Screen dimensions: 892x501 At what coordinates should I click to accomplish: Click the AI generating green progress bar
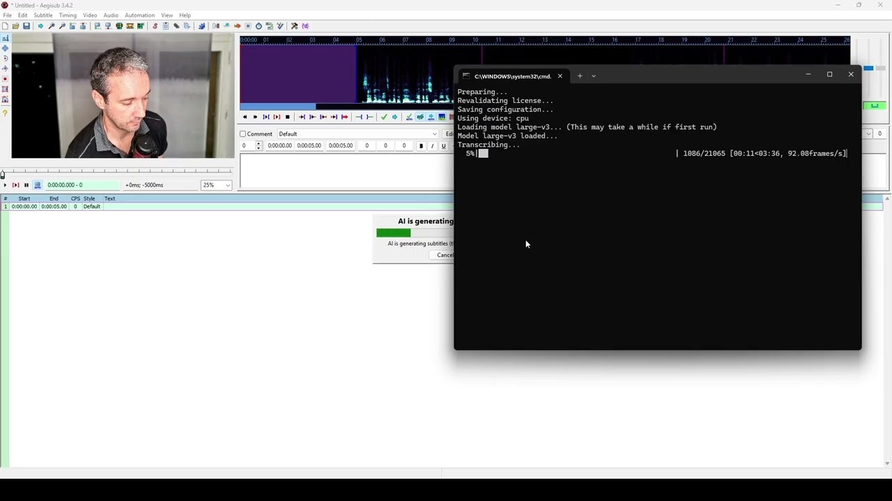pos(393,233)
